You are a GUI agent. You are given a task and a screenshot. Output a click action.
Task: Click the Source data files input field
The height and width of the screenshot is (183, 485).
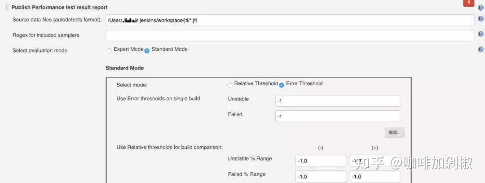[x=290, y=21]
